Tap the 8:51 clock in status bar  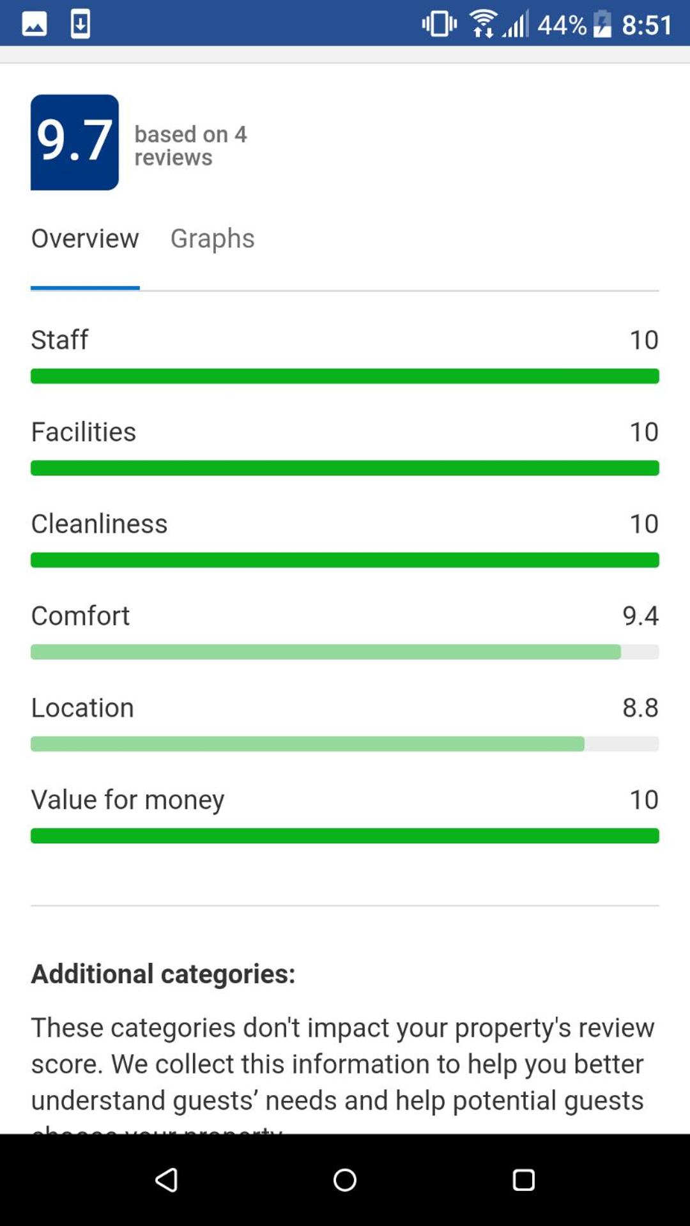click(x=647, y=24)
